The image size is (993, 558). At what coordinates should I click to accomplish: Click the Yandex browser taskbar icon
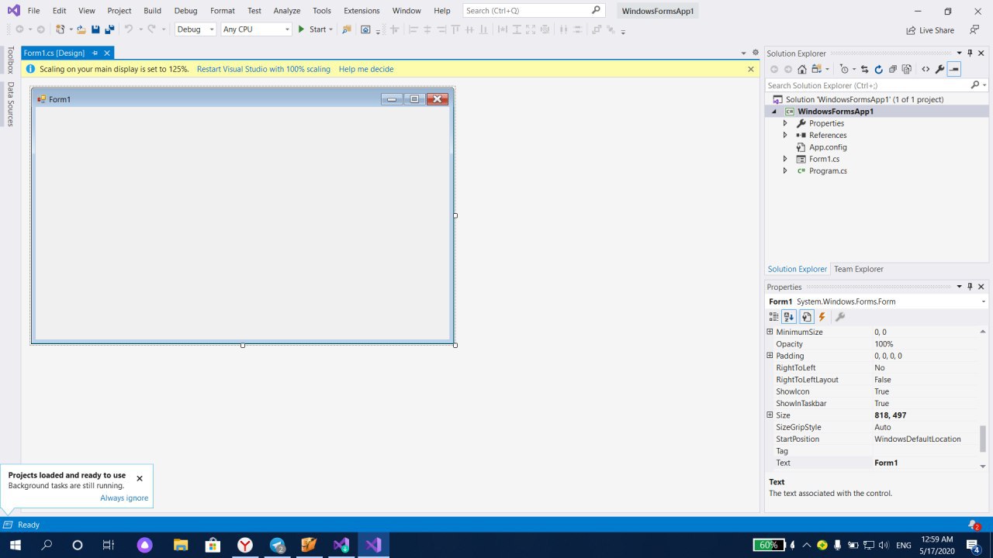[244, 545]
